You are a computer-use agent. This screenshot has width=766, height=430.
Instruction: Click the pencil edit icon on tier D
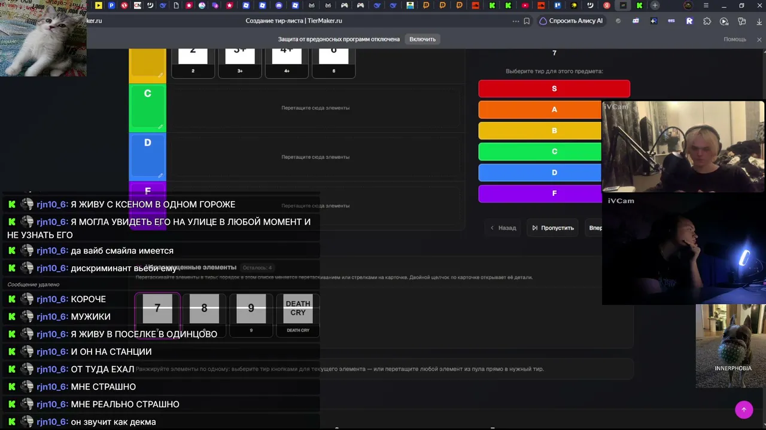(x=160, y=176)
